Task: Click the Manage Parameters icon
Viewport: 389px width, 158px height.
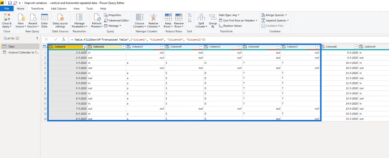Action: pos(79,17)
